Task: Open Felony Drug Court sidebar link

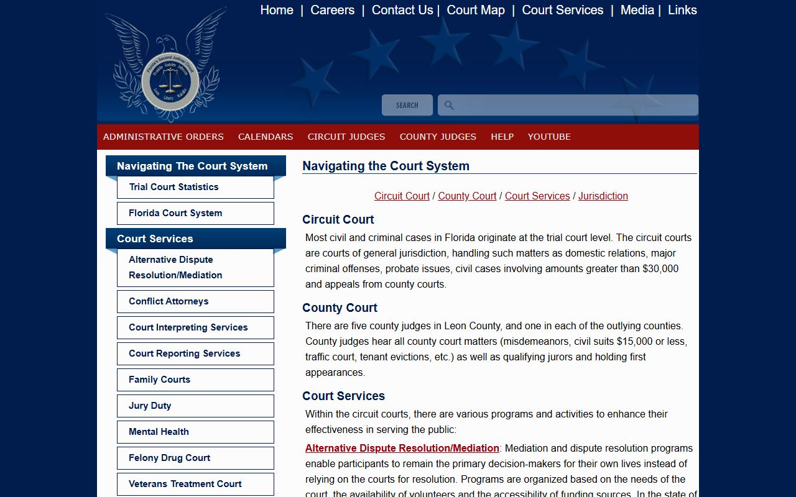Action: [195, 458]
